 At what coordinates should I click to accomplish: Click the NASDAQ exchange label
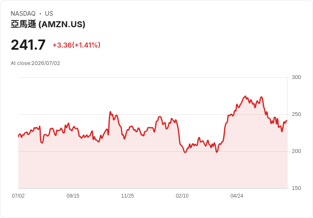[23, 14]
